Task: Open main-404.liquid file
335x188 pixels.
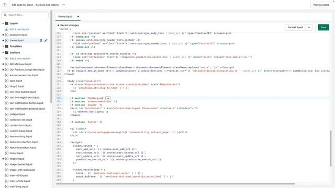Action: (19, 175)
